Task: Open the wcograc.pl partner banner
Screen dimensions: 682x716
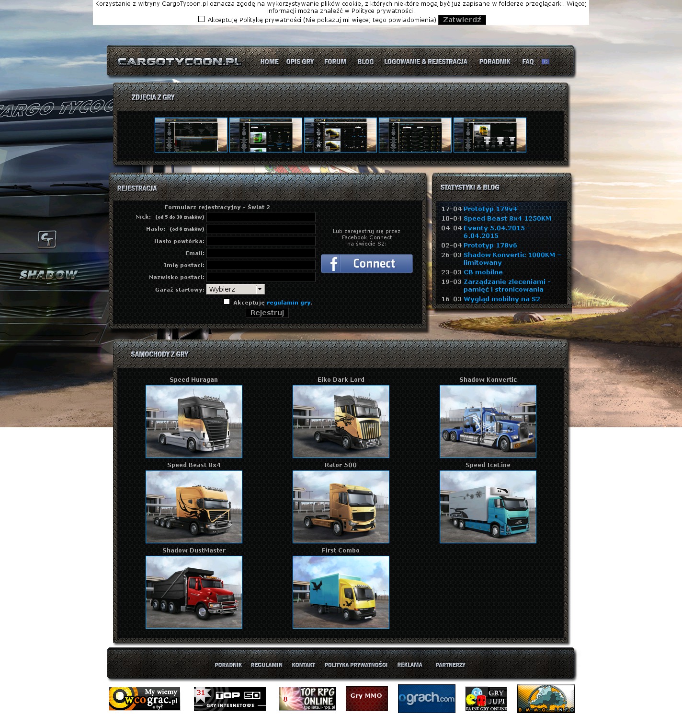Action: (144, 699)
